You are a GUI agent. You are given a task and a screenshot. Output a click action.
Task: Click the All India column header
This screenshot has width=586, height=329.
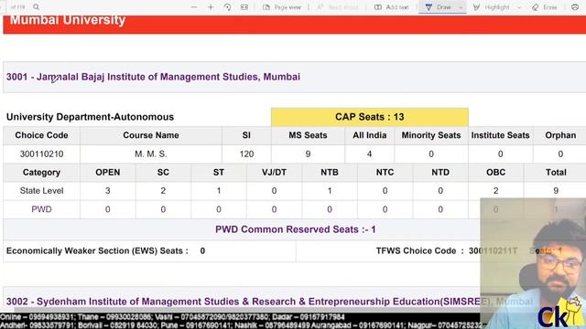click(369, 135)
